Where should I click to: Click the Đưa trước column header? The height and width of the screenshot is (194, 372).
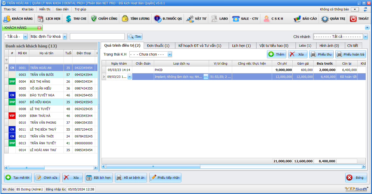pos(325,63)
